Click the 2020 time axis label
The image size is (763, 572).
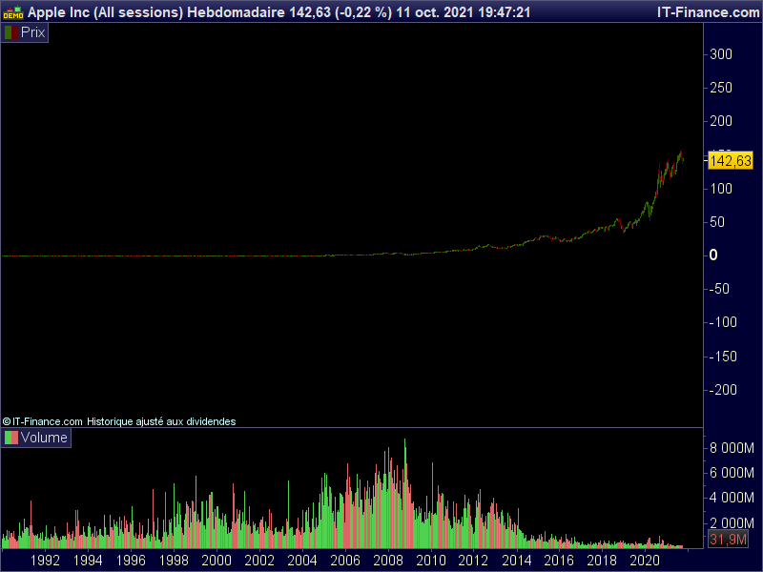click(x=645, y=561)
